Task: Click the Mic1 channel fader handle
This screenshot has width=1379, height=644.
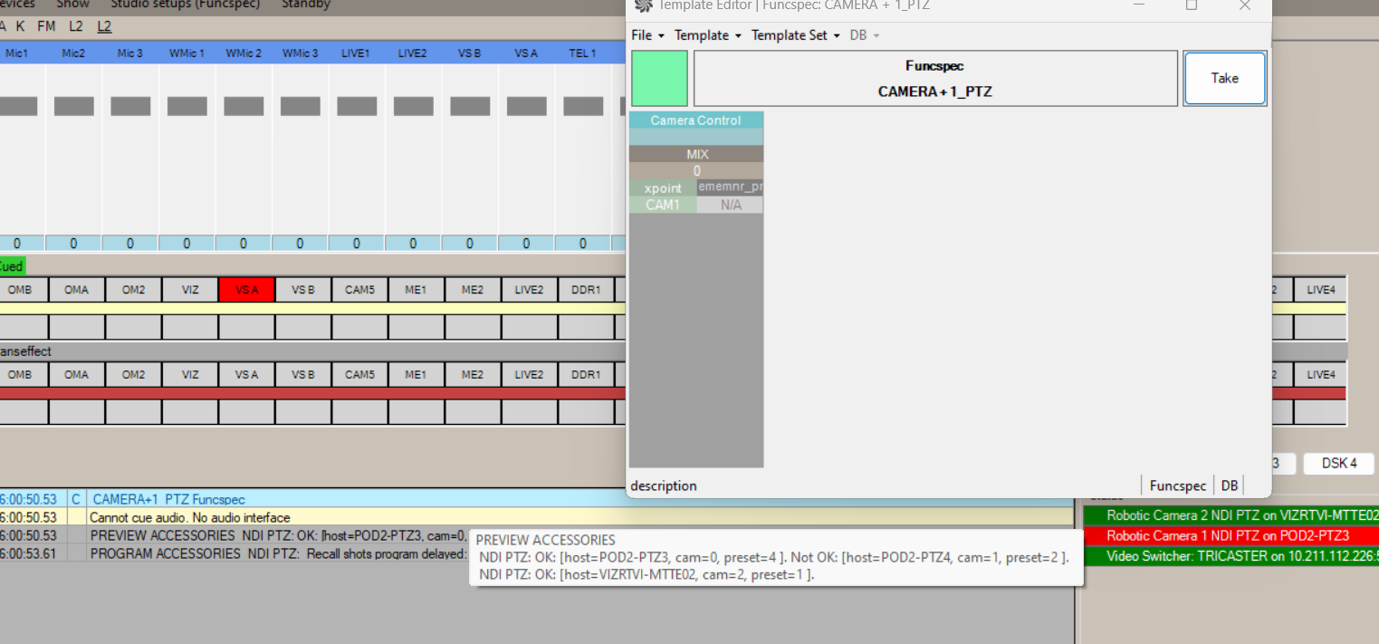Action: tap(18, 106)
